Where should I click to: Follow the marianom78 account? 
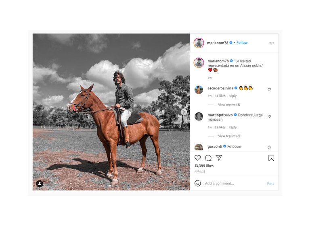[x=242, y=43]
